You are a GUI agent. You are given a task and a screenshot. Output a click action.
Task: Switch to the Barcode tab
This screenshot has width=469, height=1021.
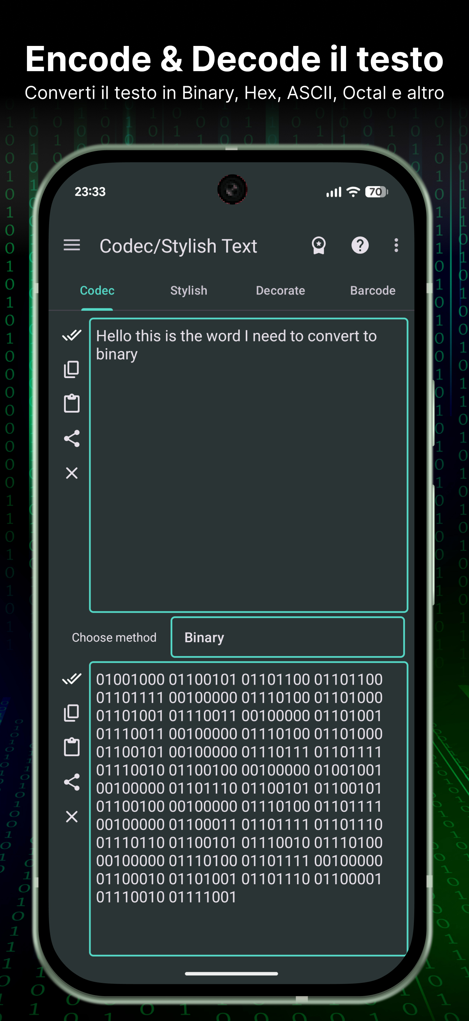372,290
